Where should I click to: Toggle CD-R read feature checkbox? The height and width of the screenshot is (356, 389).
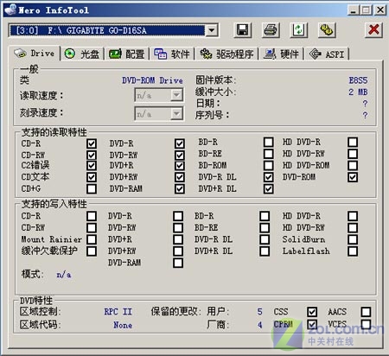pyautogui.click(x=92, y=143)
